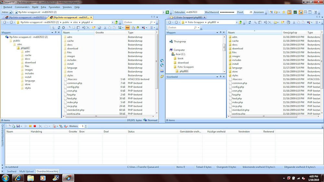Open the Voorbeeld panel options dropdown

coord(217,77)
